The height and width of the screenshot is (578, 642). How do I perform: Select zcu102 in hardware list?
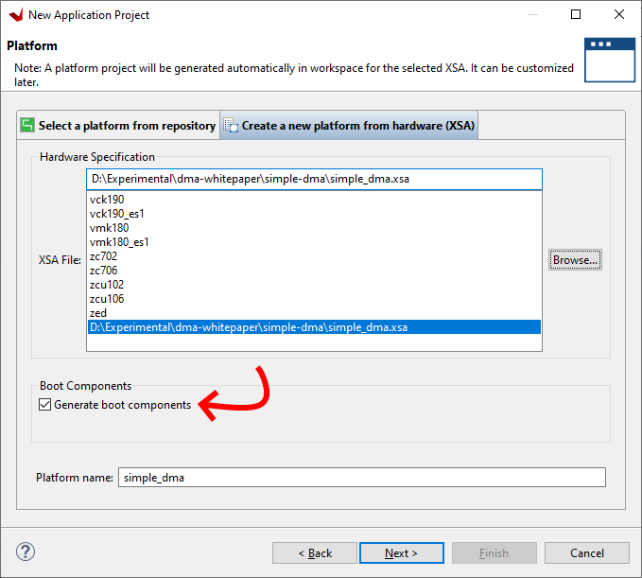pyautogui.click(x=315, y=285)
